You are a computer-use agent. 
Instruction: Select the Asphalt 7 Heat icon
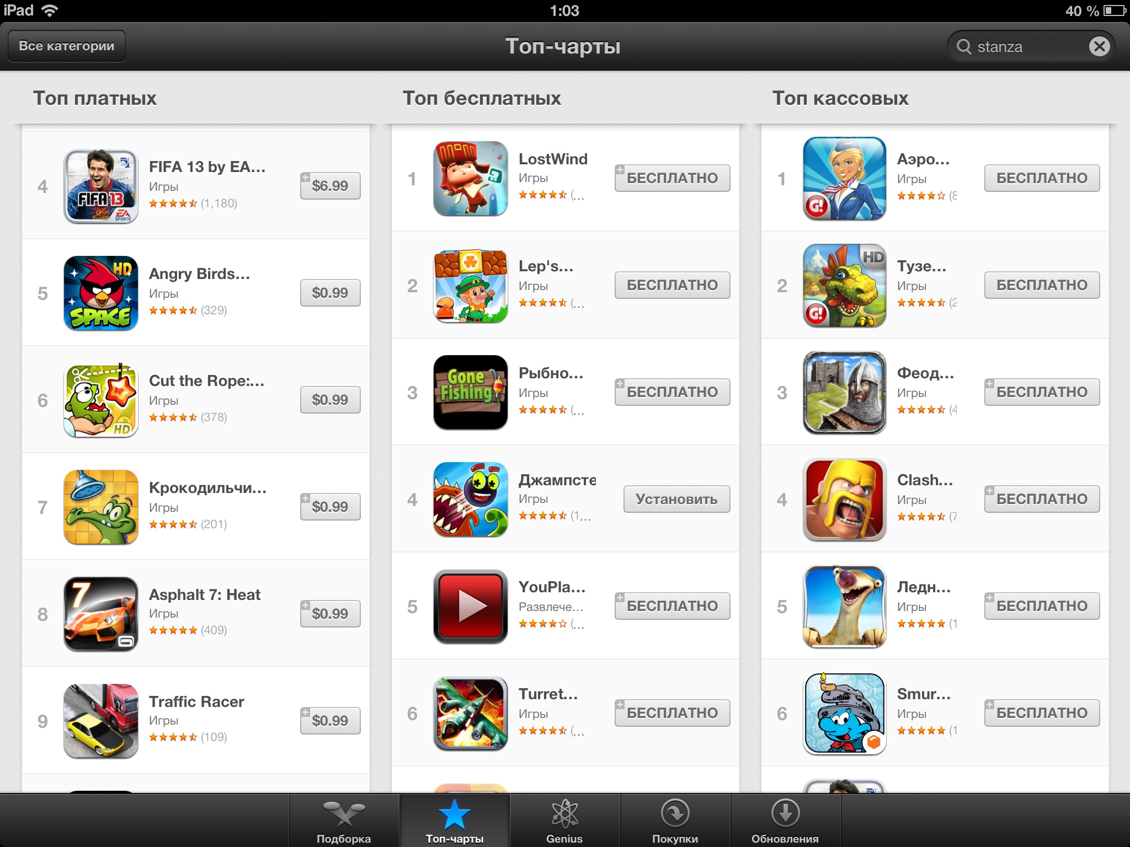pyautogui.click(x=101, y=614)
